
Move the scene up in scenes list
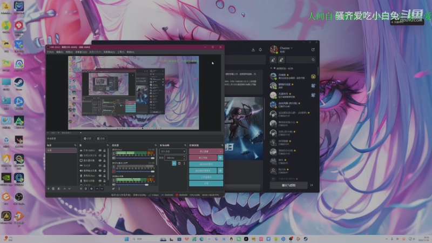(x=64, y=188)
